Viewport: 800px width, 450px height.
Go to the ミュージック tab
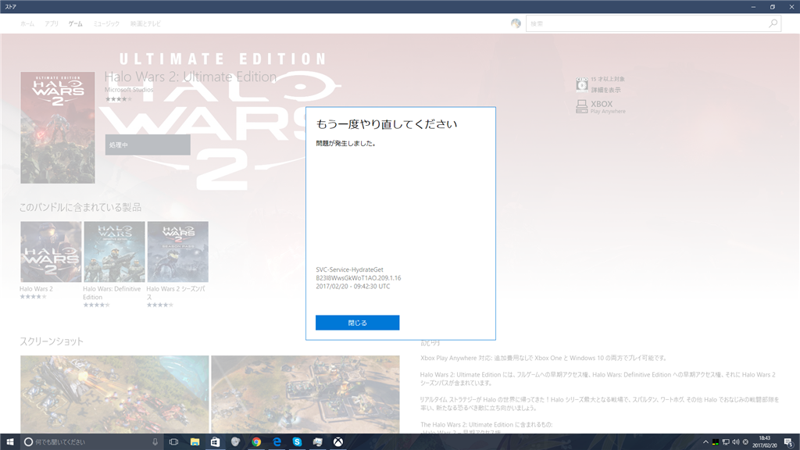106,24
